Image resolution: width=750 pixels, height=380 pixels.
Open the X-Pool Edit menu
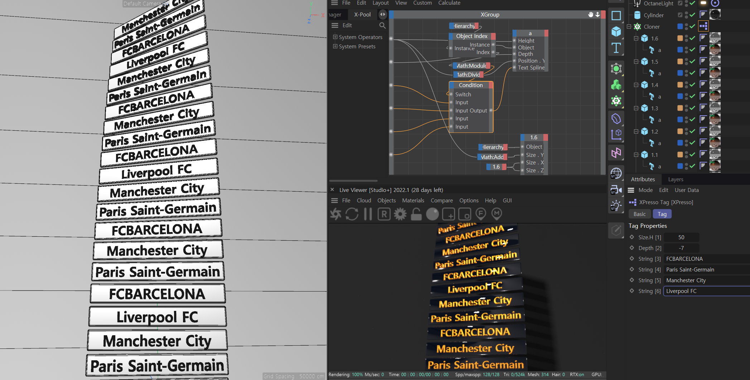click(x=347, y=25)
